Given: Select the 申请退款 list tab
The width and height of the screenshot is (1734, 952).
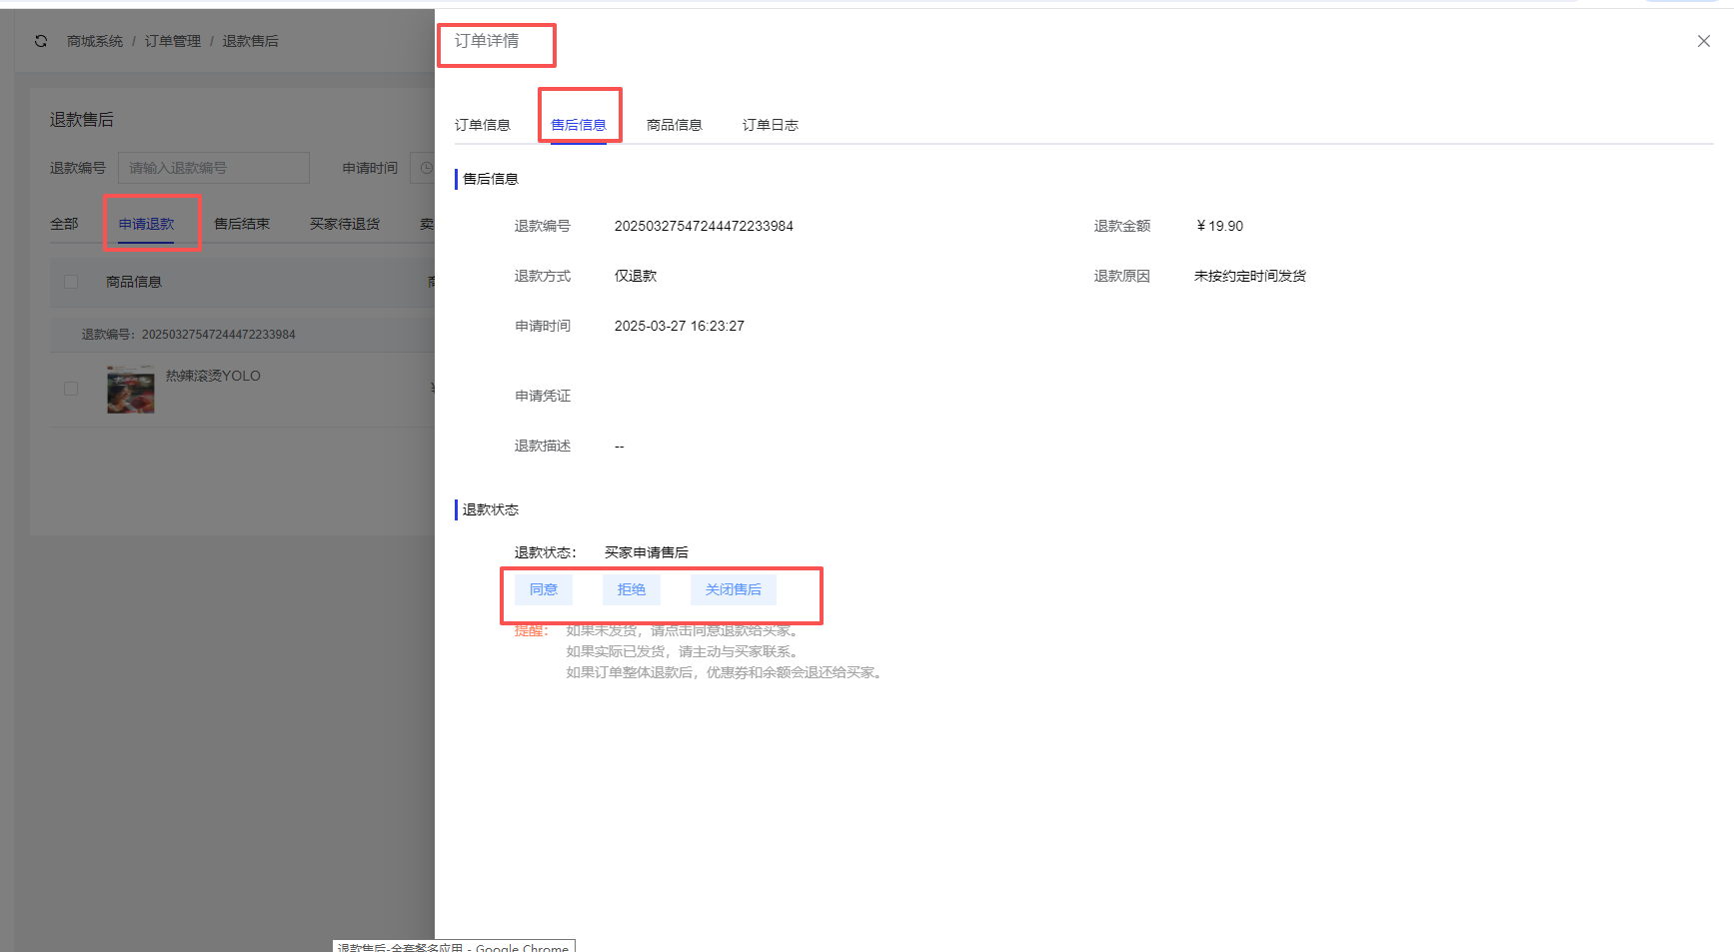Looking at the screenshot, I should [146, 224].
